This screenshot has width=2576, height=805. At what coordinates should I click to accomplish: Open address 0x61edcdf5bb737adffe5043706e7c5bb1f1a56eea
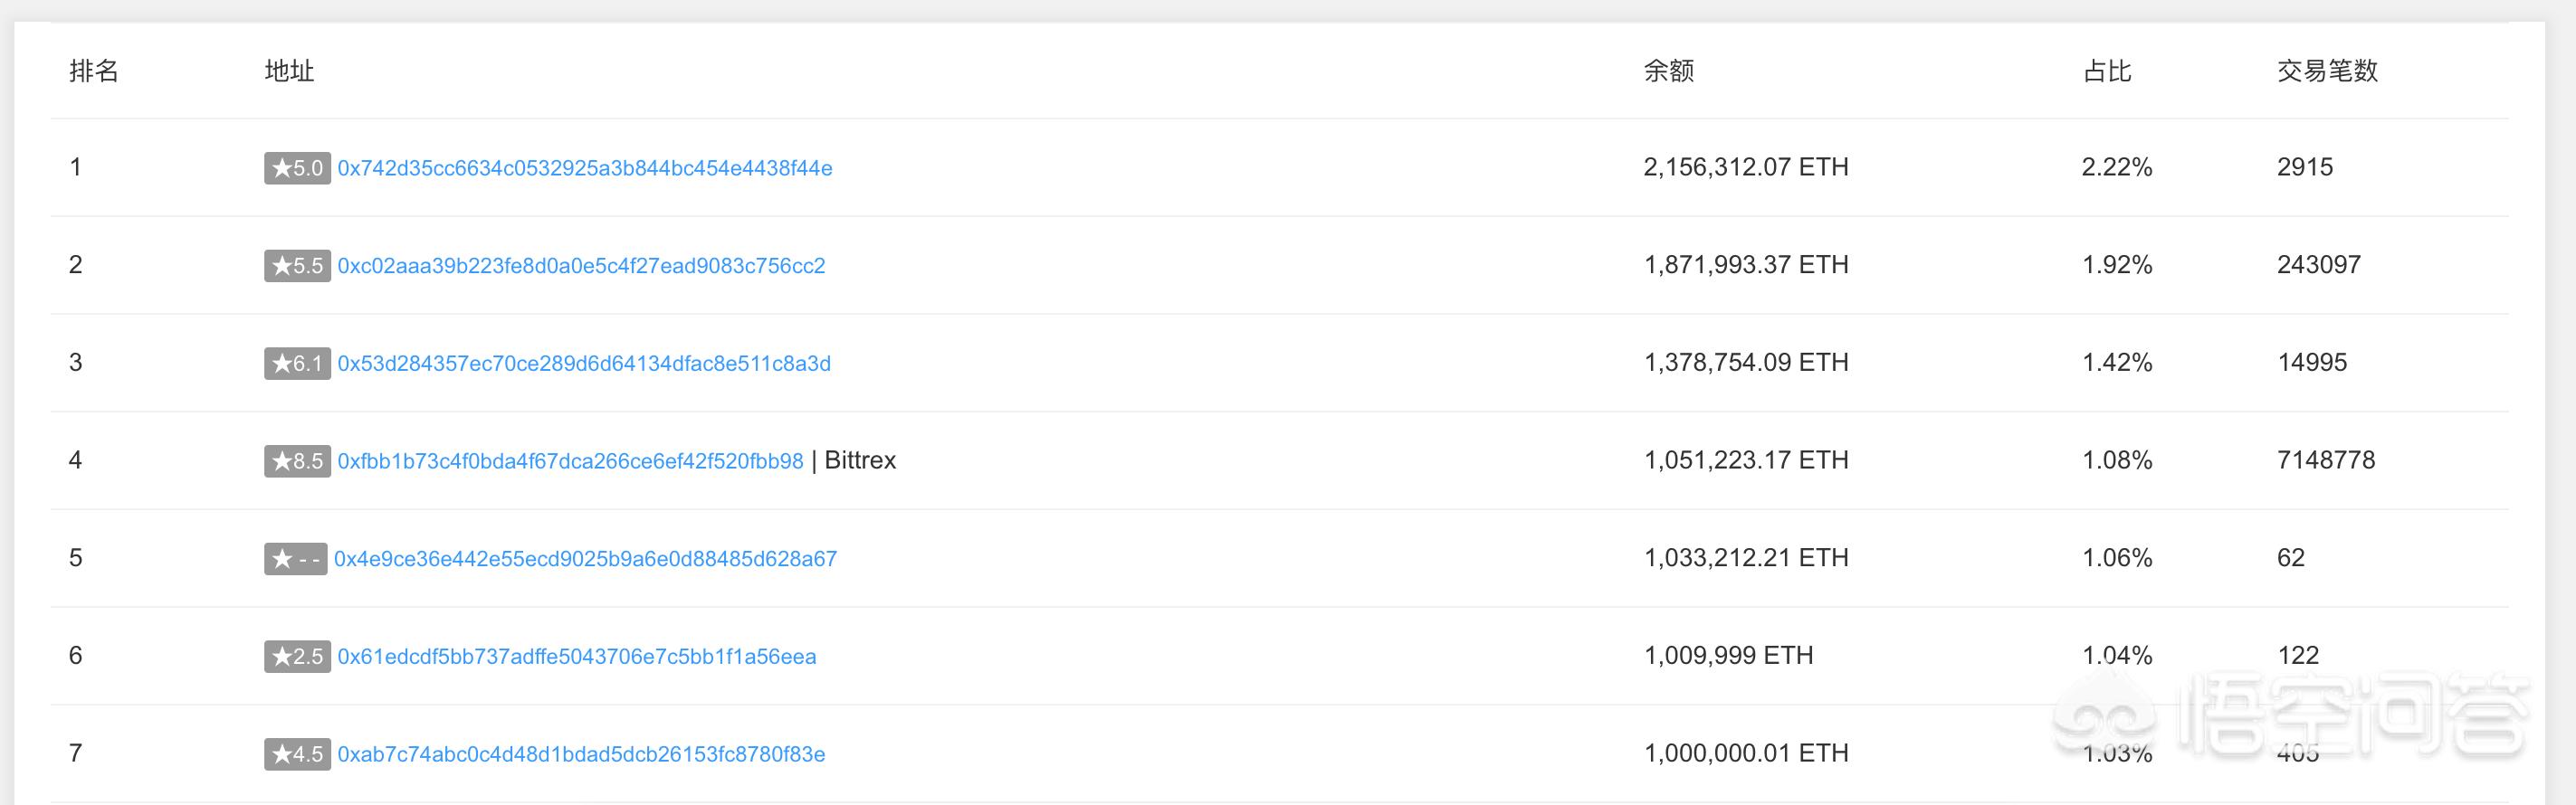[x=577, y=656]
